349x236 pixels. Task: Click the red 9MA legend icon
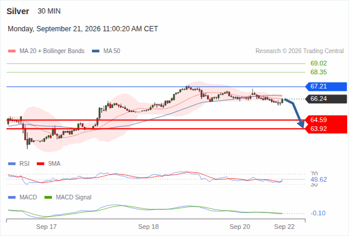click(40, 164)
